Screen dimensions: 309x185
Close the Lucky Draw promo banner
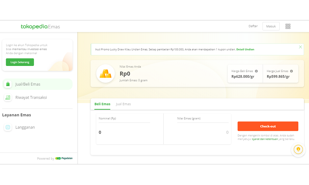[300, 47]
